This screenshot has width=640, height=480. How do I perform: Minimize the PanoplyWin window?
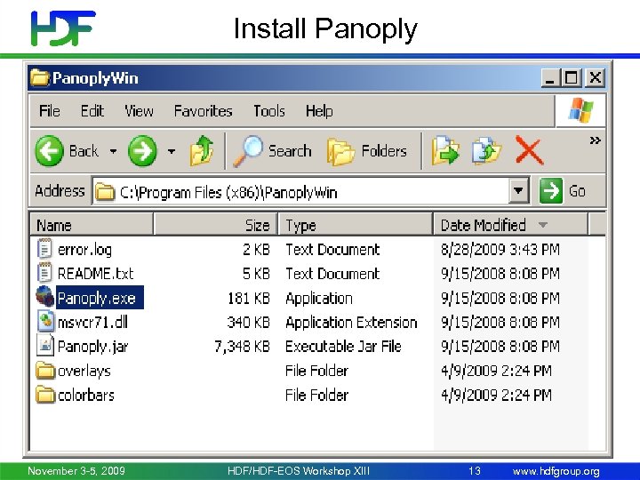(550, 77)
